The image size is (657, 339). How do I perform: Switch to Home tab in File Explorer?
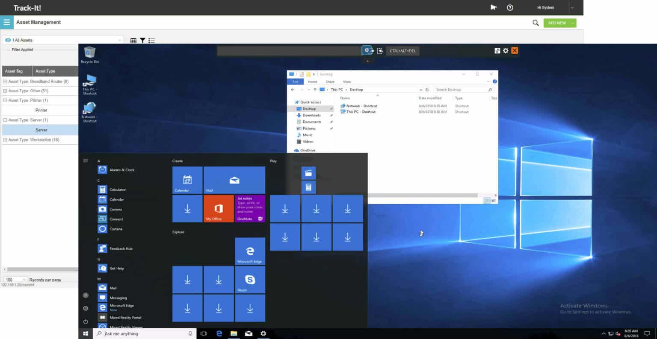tap(312, 82)
